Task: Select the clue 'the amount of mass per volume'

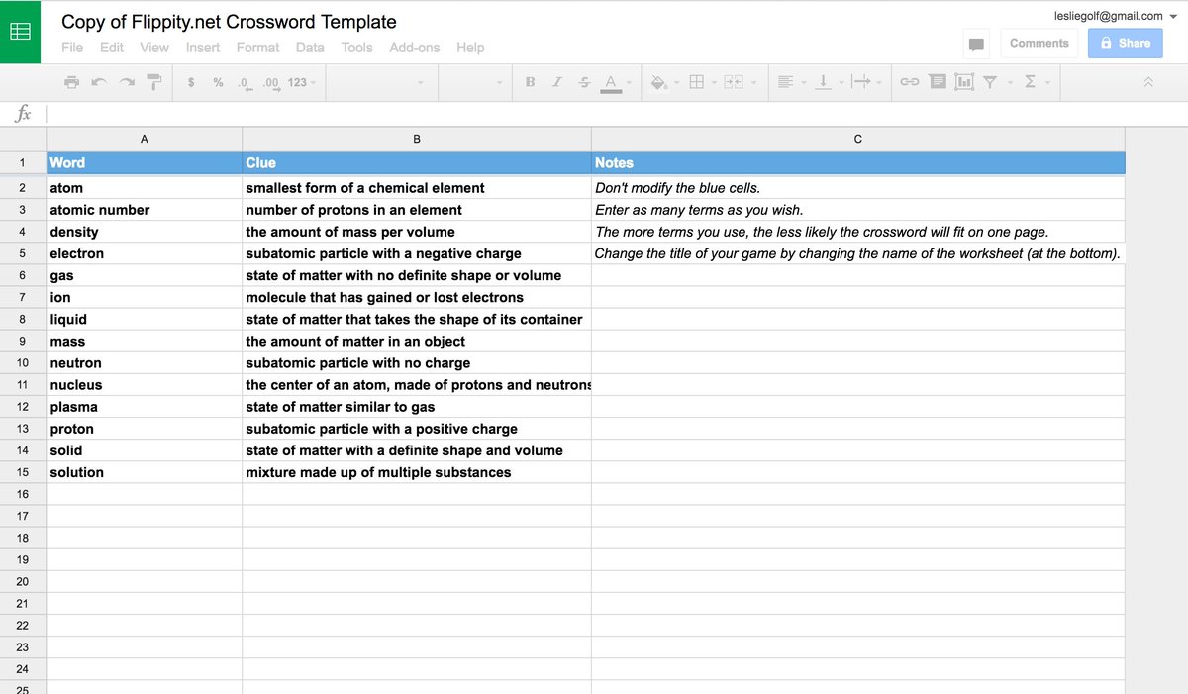Action: click(x=417, y=232)
